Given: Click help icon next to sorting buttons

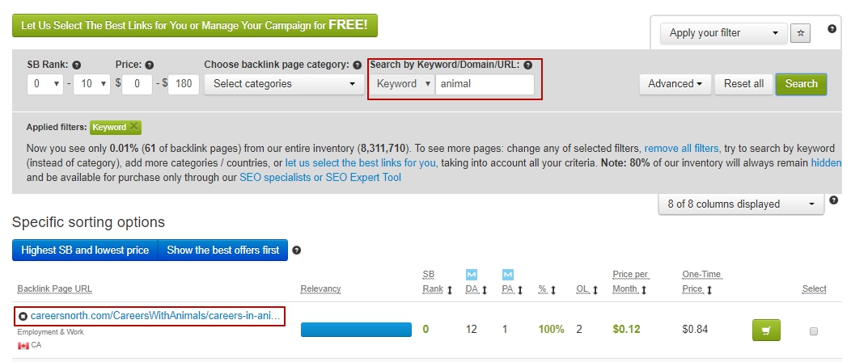Looking at the screenshot, I should pos(297,250).
